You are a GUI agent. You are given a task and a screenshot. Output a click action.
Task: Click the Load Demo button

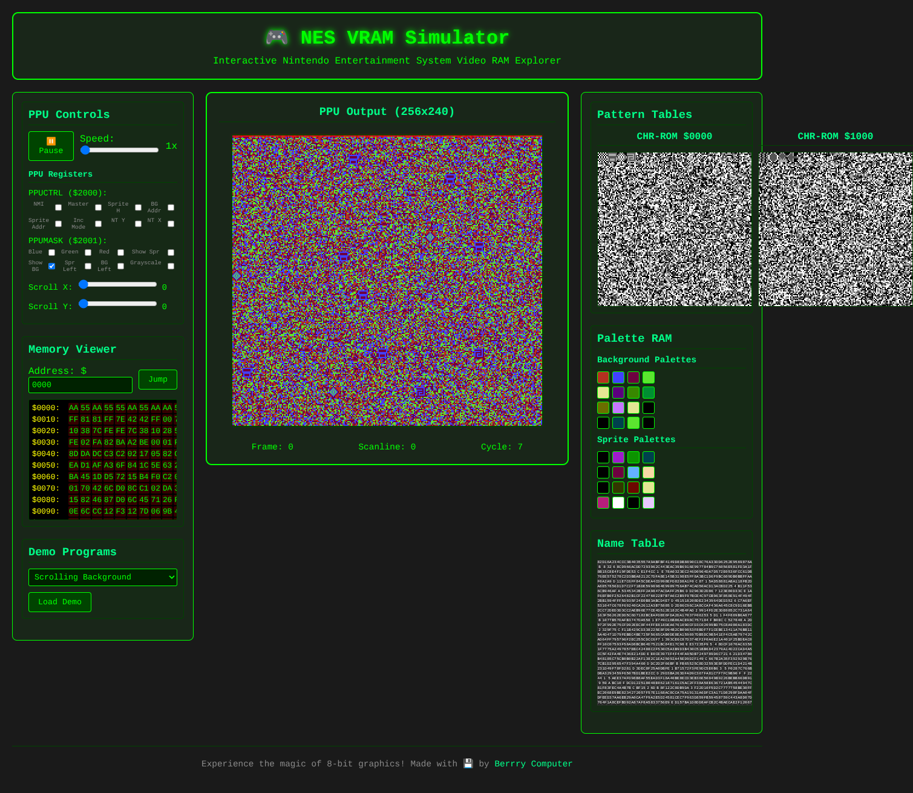coord(59,602)
